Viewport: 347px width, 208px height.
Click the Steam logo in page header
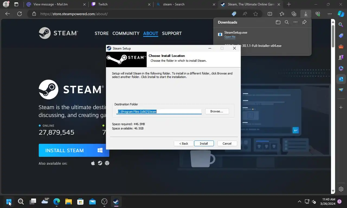tap(58, 33)
